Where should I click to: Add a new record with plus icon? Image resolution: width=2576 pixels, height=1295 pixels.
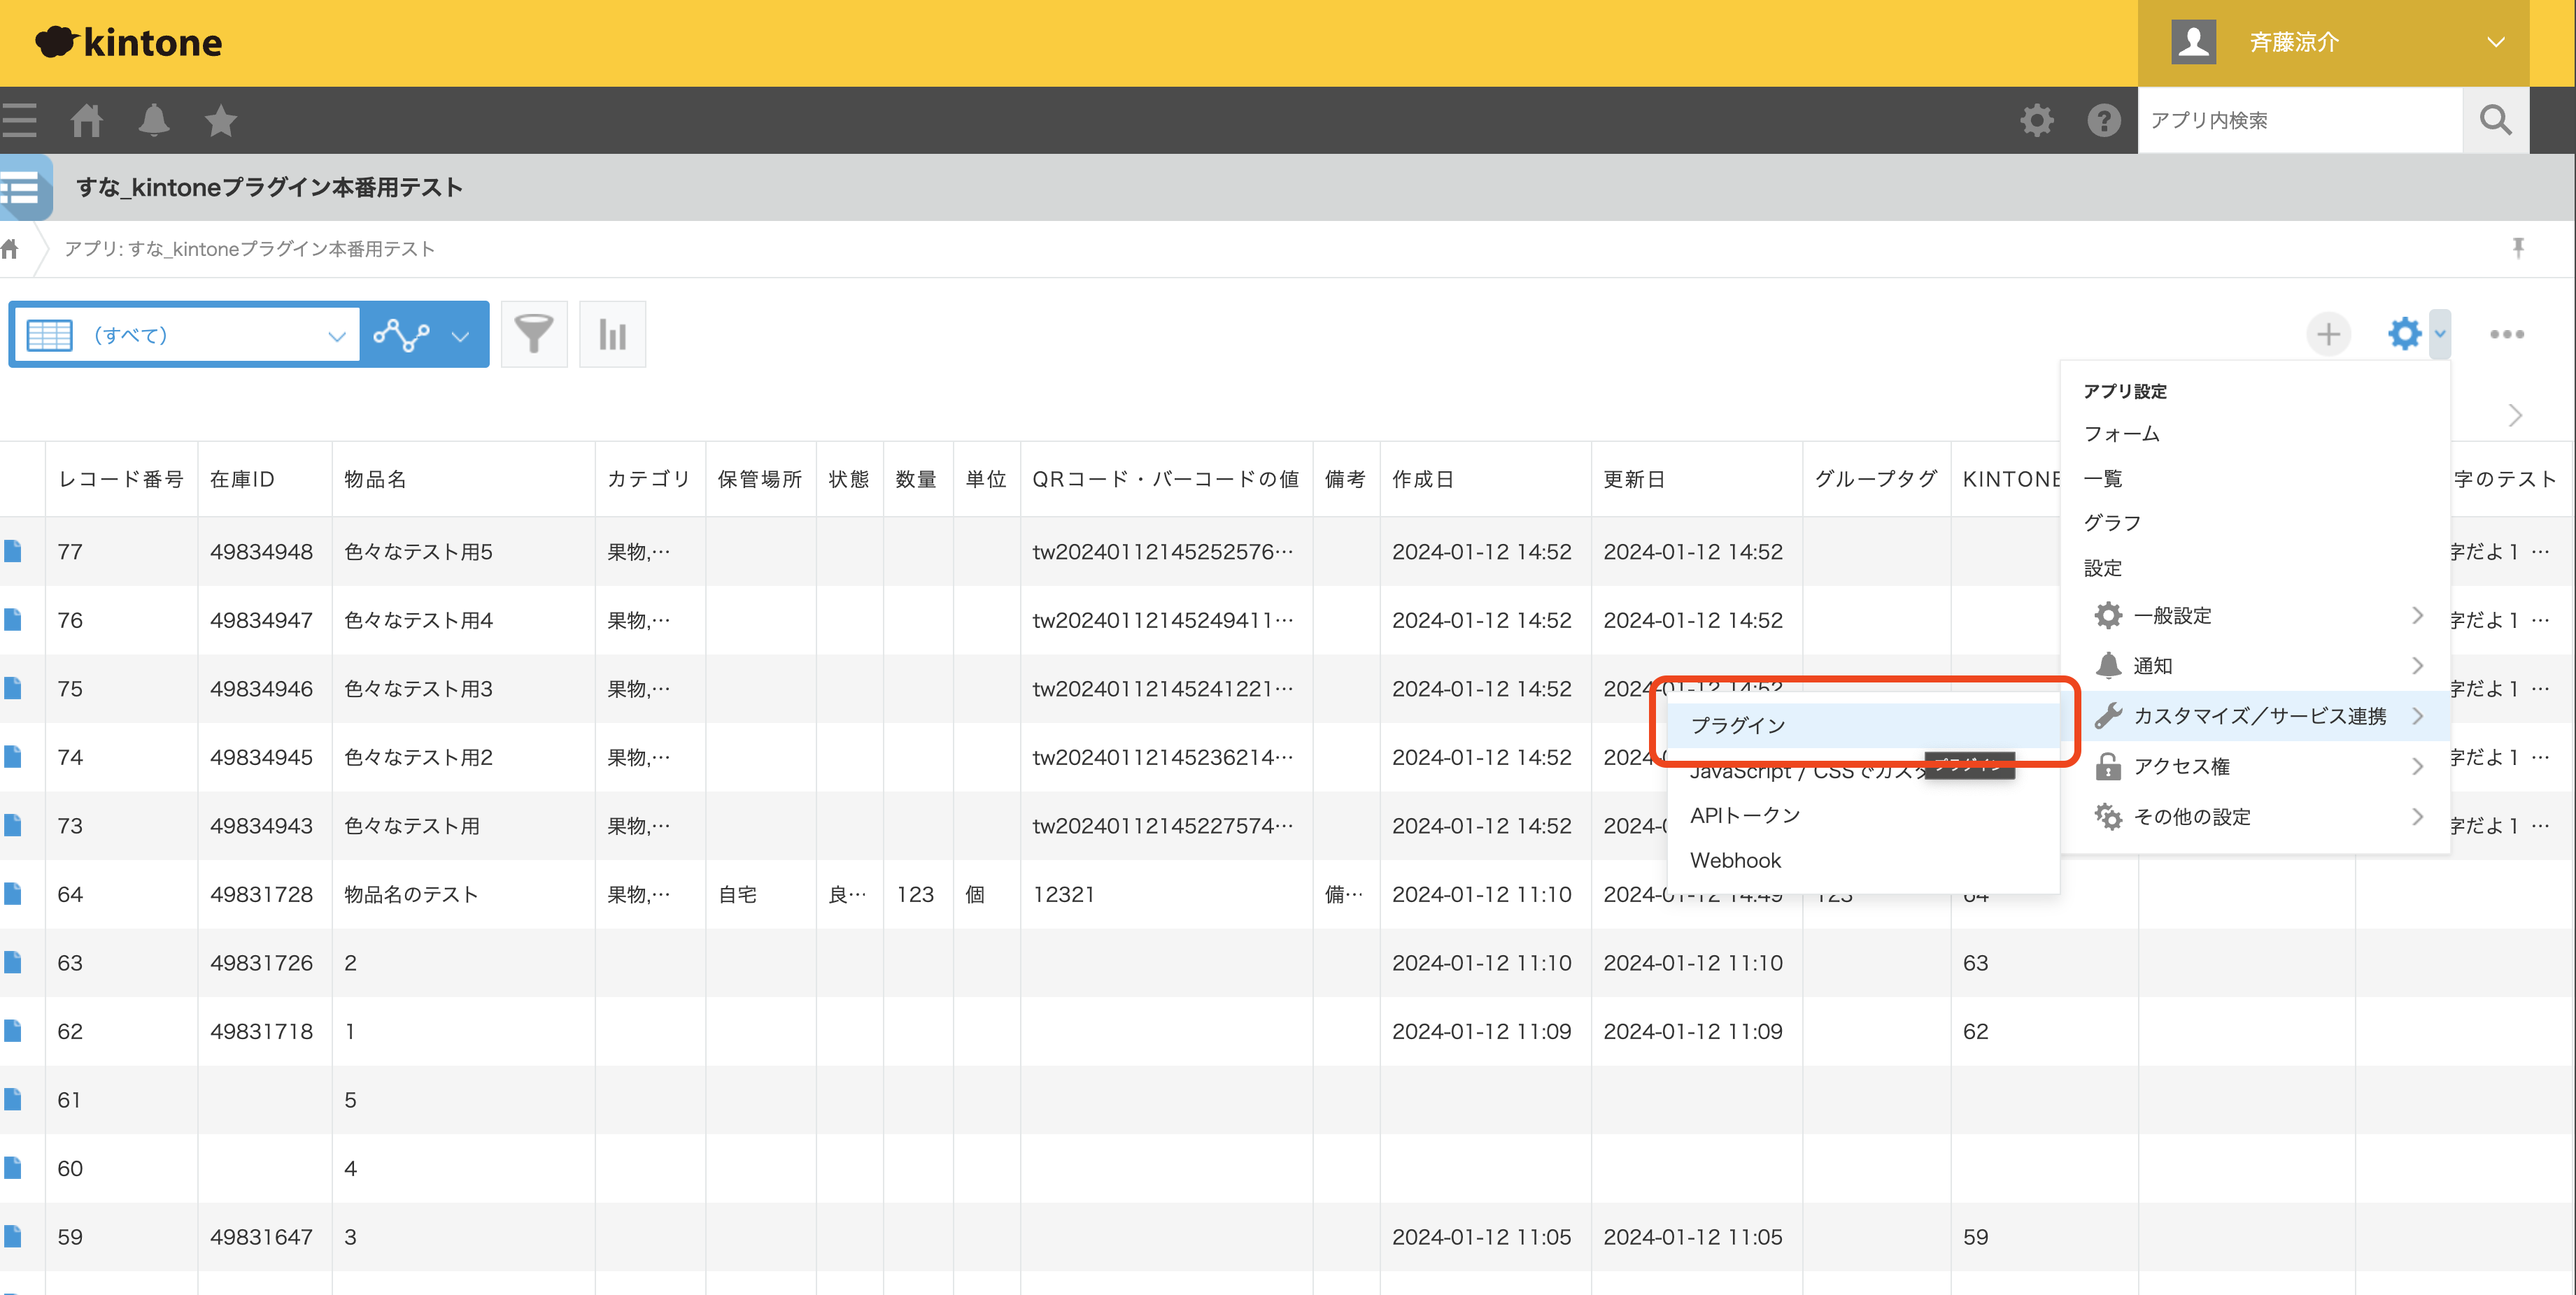(2328, 334)
